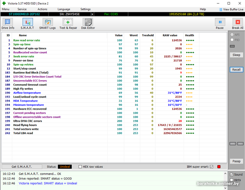Click the Worst column header
Screen dimensions: 245x190
pyautogui.click(x=134, y=35)
